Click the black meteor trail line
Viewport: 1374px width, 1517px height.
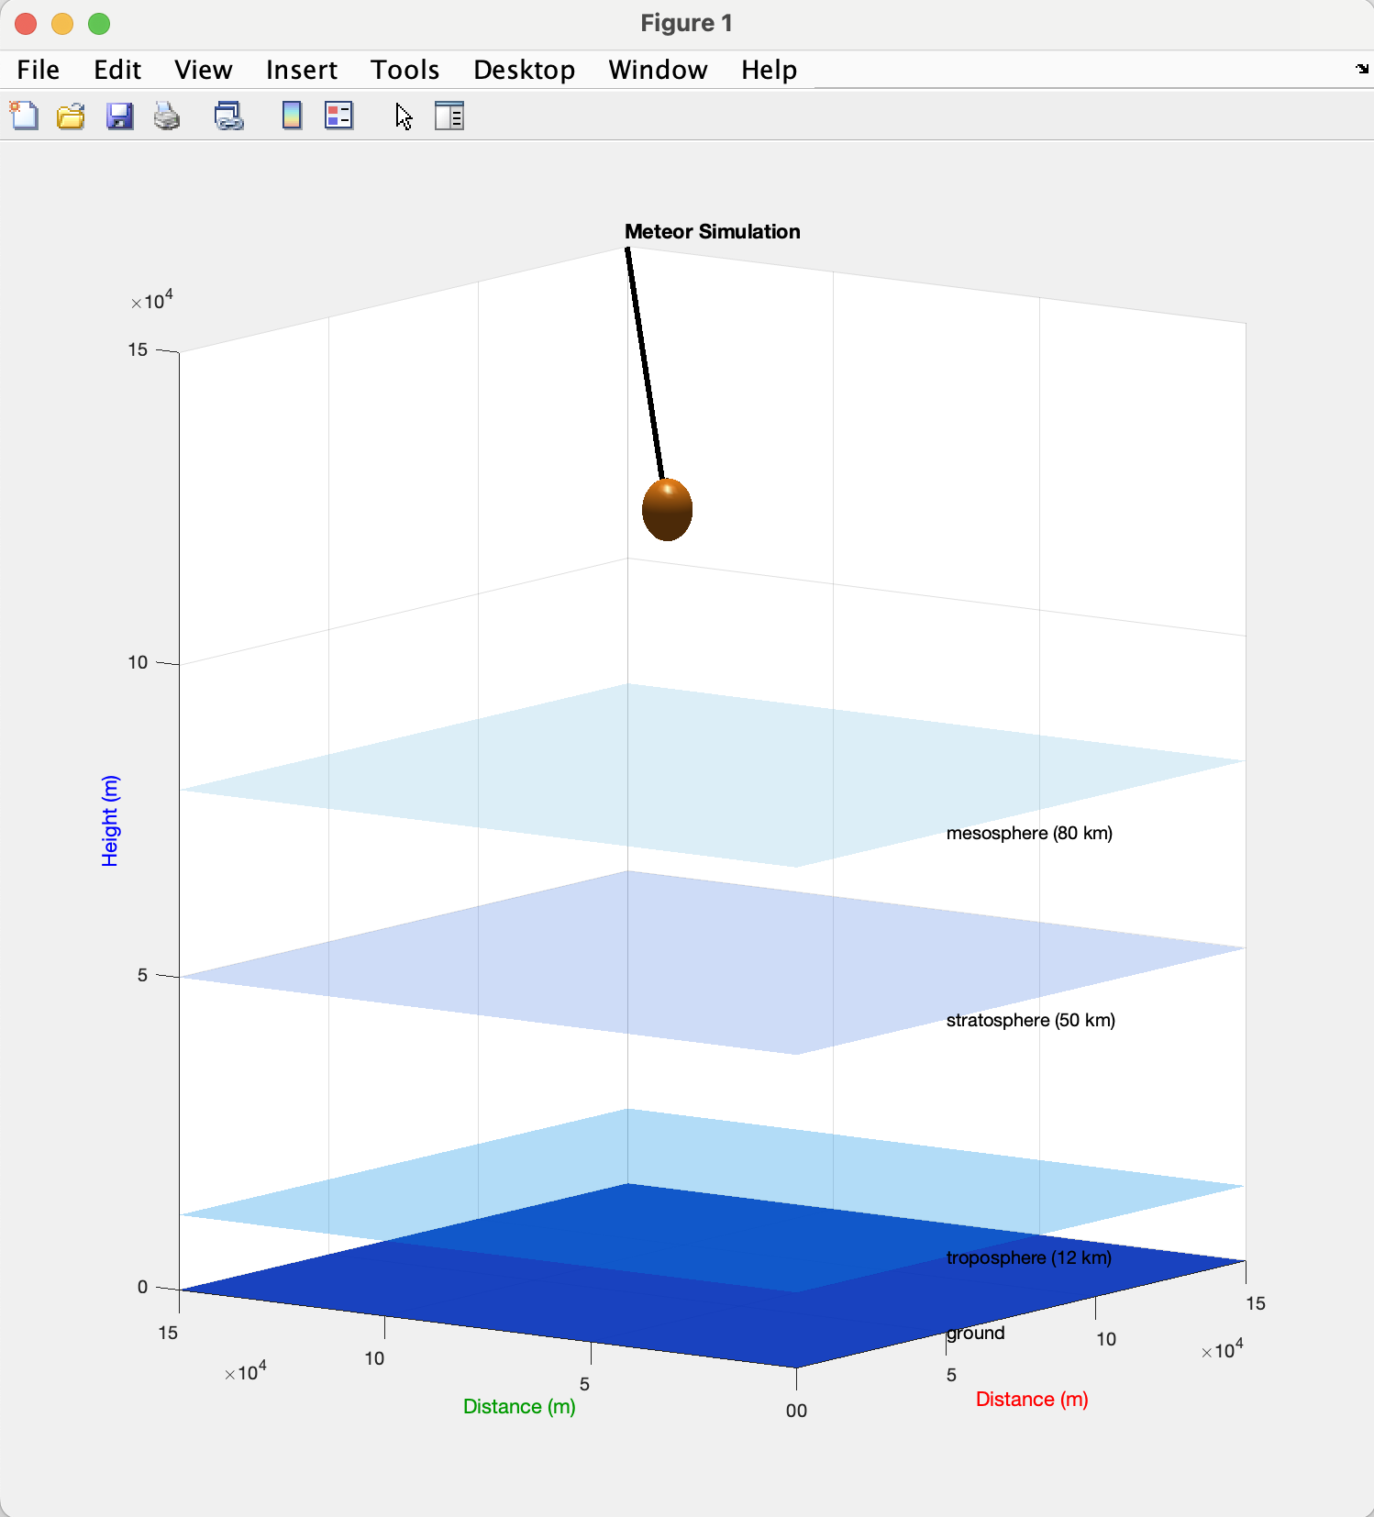point(645,363)
